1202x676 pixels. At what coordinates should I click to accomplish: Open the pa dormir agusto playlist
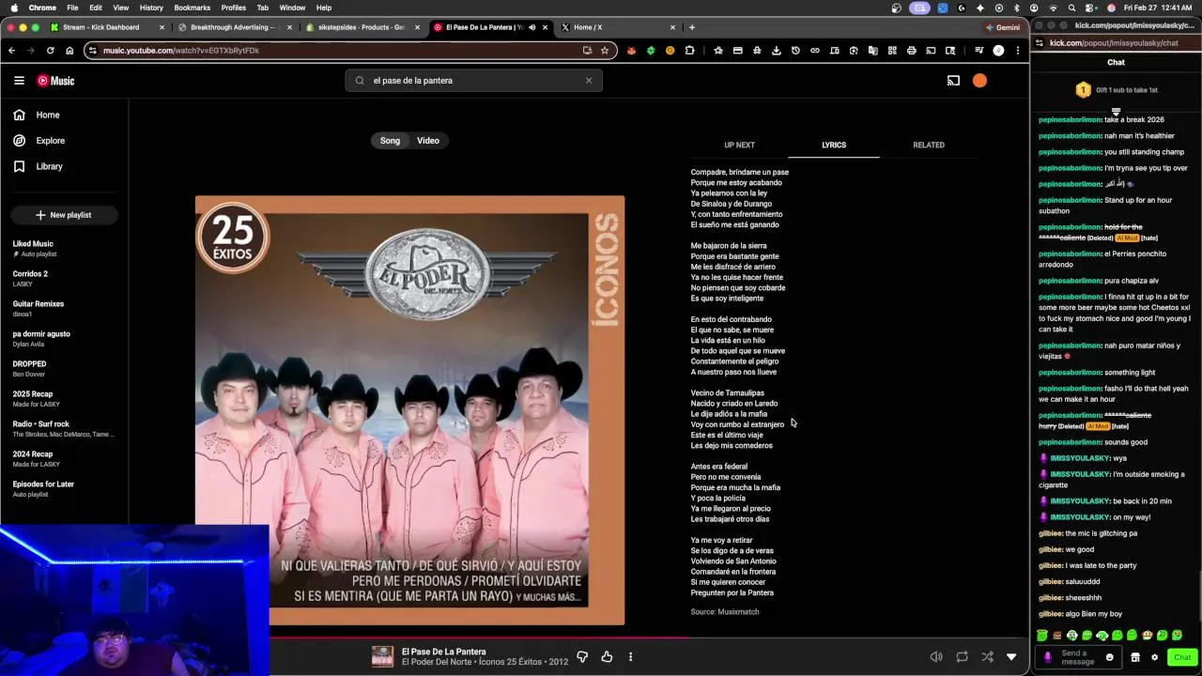(x=41, y=338)
